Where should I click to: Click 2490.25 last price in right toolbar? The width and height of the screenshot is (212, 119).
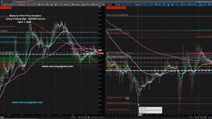(138, 5)
